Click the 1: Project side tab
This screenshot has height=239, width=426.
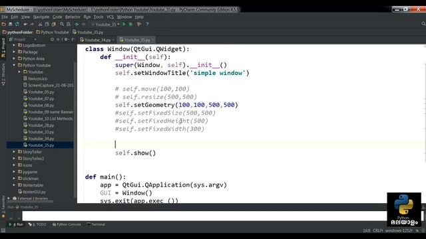pyautogui.click(x=3, y=48)
